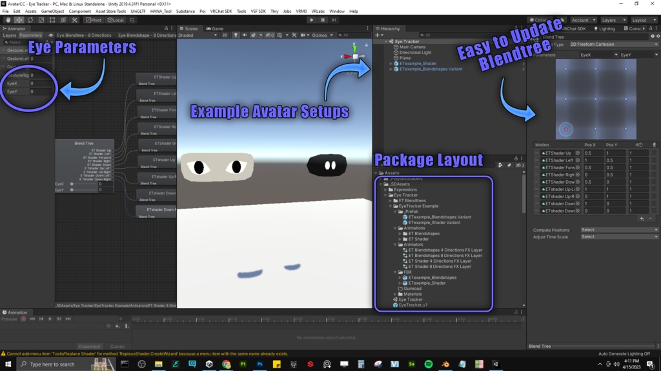661x371 pixels.
Task: Select the Hand tool in the toolbar
Action: (x=8, y=20)
